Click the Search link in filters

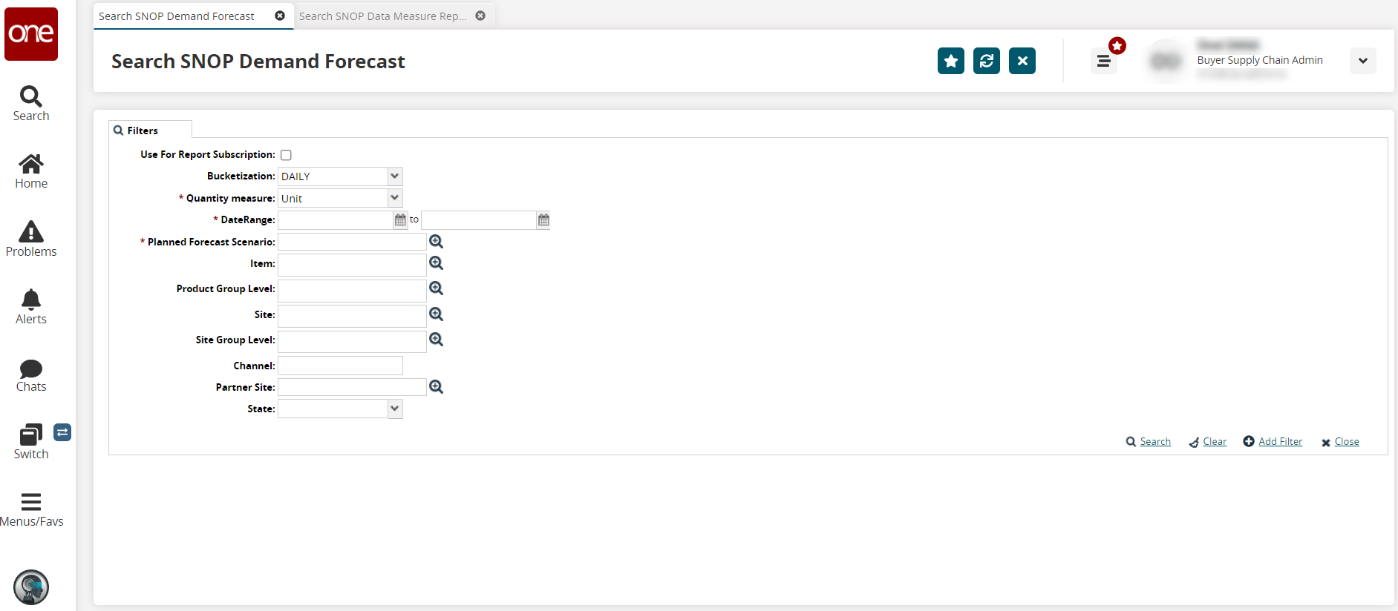tap(1154, 442)
